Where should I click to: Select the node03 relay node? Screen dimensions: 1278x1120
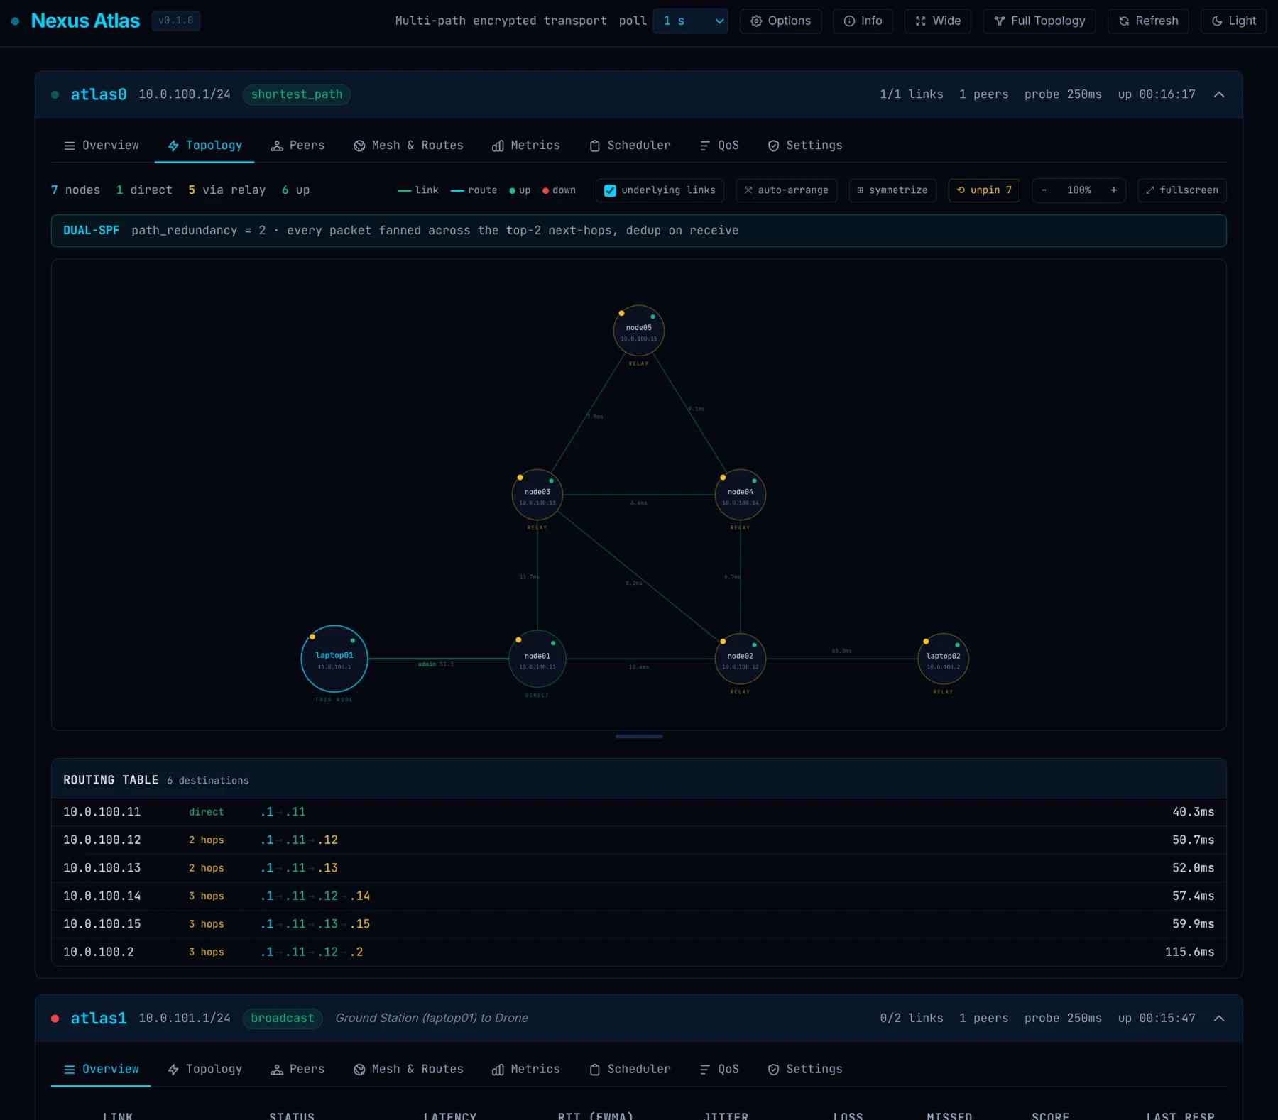click(x=537, y=495)
